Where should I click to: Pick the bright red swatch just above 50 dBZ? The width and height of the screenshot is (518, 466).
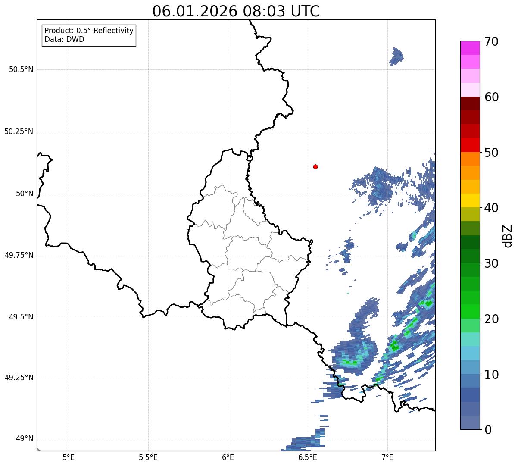pos(470,145)
